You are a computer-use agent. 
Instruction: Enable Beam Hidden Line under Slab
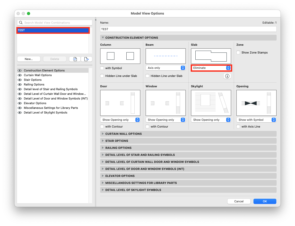(148, 76)
